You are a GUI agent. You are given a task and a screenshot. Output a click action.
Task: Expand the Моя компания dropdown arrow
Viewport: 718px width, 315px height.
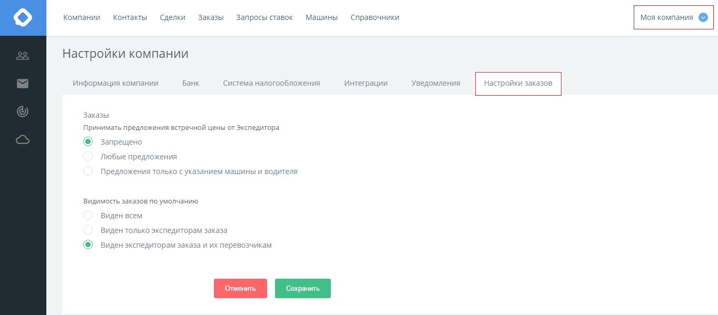pyautogui.click(x=703, y=17)
